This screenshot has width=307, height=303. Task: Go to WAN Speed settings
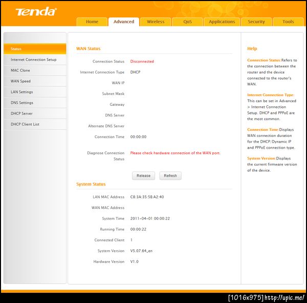[x=35, y=81]
